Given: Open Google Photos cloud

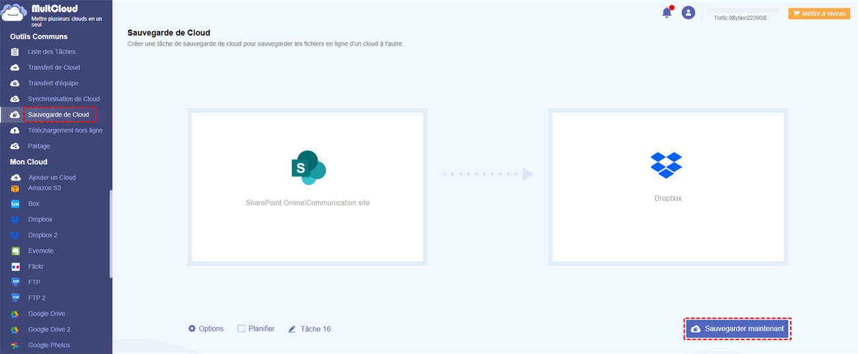Looking at the screenshot, I should tap(49, 345).
